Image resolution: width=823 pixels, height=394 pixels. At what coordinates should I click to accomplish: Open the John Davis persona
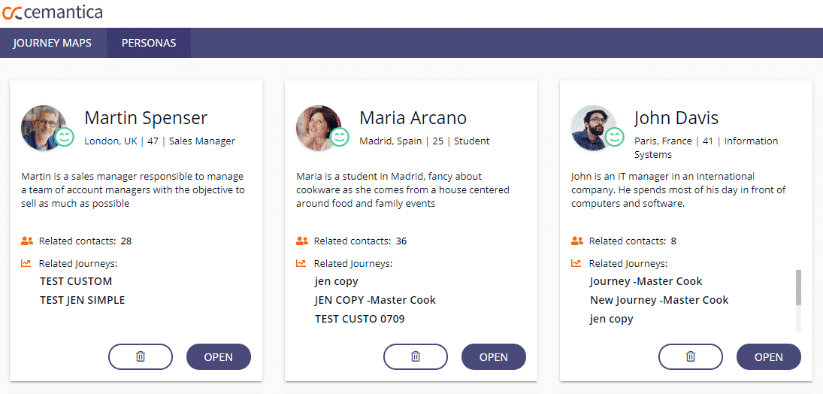tap(768, 356)
